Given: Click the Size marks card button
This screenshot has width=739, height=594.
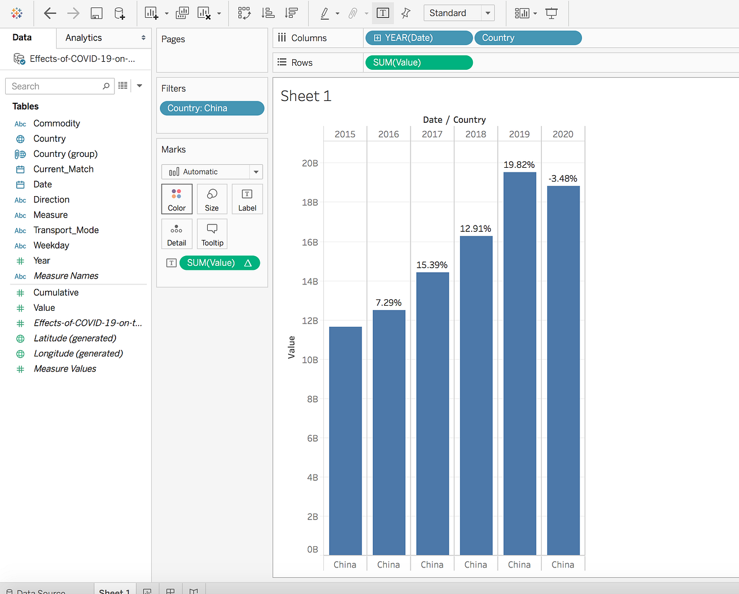Looking at the screenshot, I should click(212, 199).
